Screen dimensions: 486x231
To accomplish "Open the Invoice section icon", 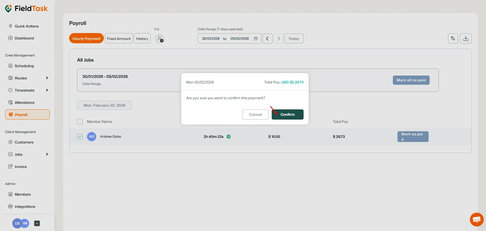I will 10,167.
